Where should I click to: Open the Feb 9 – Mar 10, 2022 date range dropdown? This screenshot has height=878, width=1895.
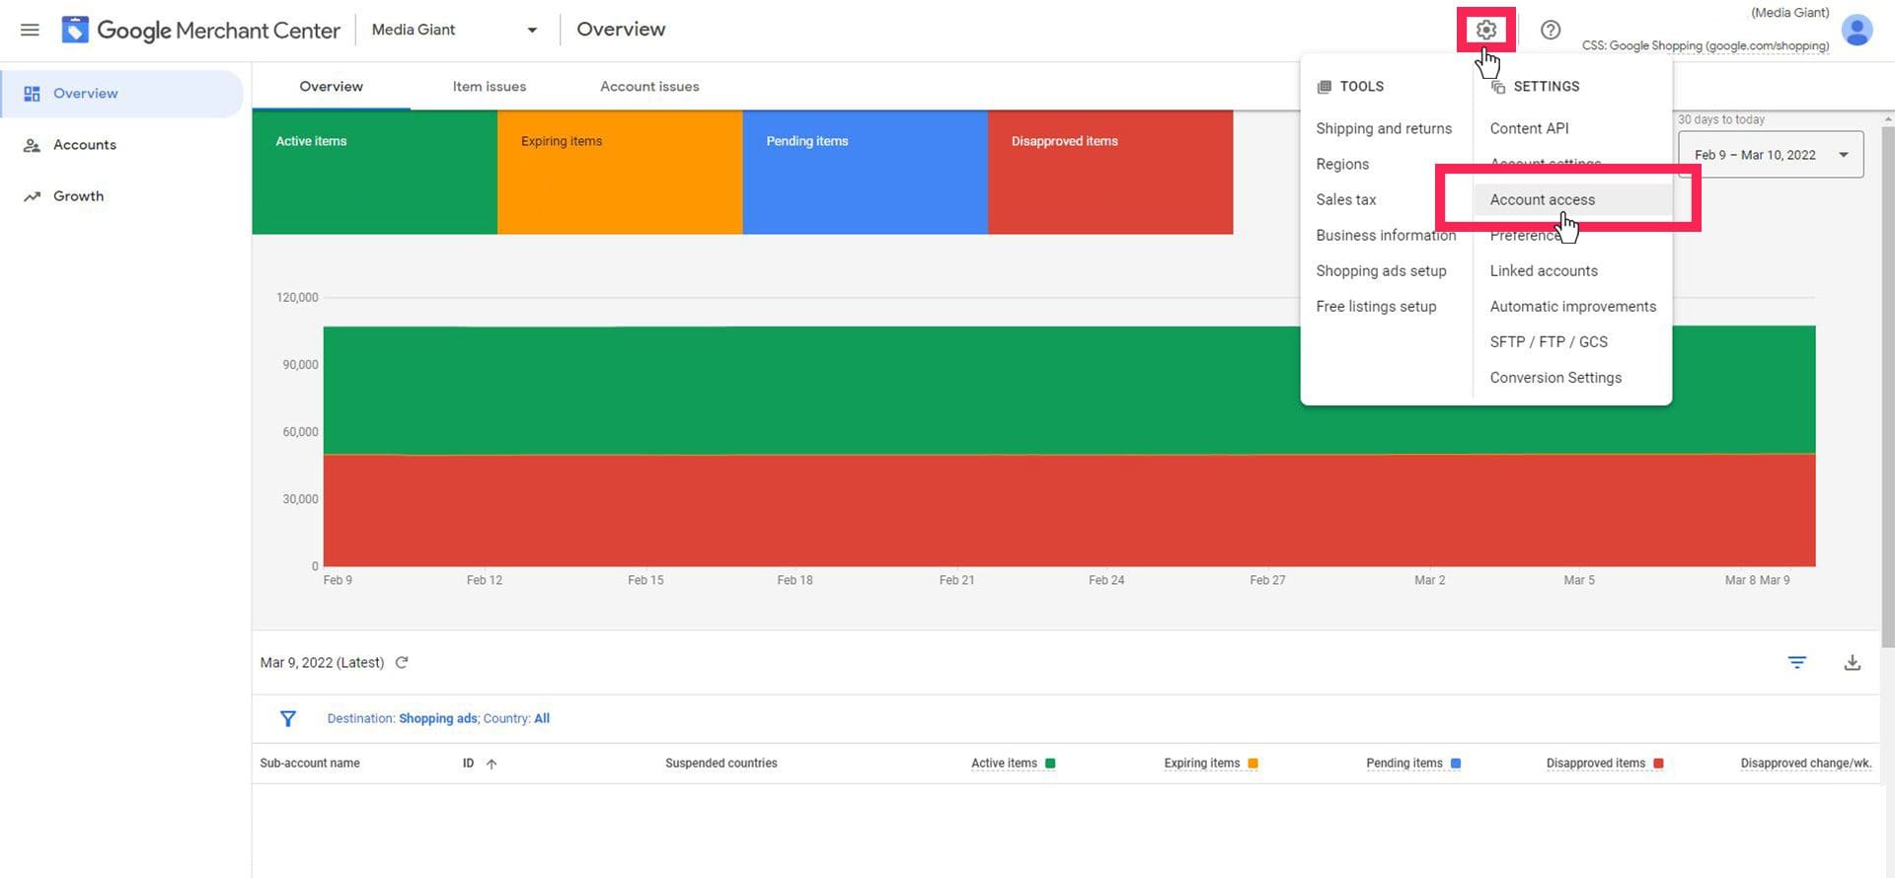(x=1771, y=155)
